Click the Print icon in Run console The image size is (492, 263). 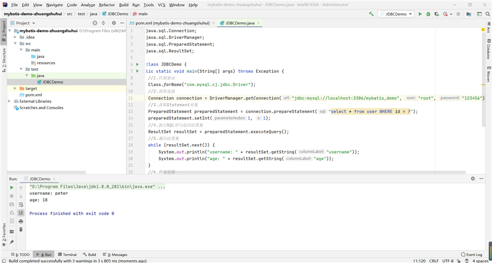pos(21,221)
